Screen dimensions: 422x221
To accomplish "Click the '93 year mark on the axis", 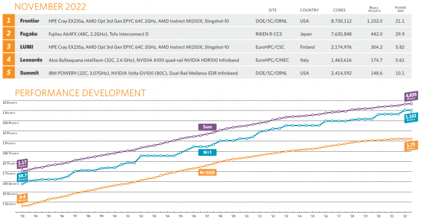I will pyautogui.click(x=23, y=216).
